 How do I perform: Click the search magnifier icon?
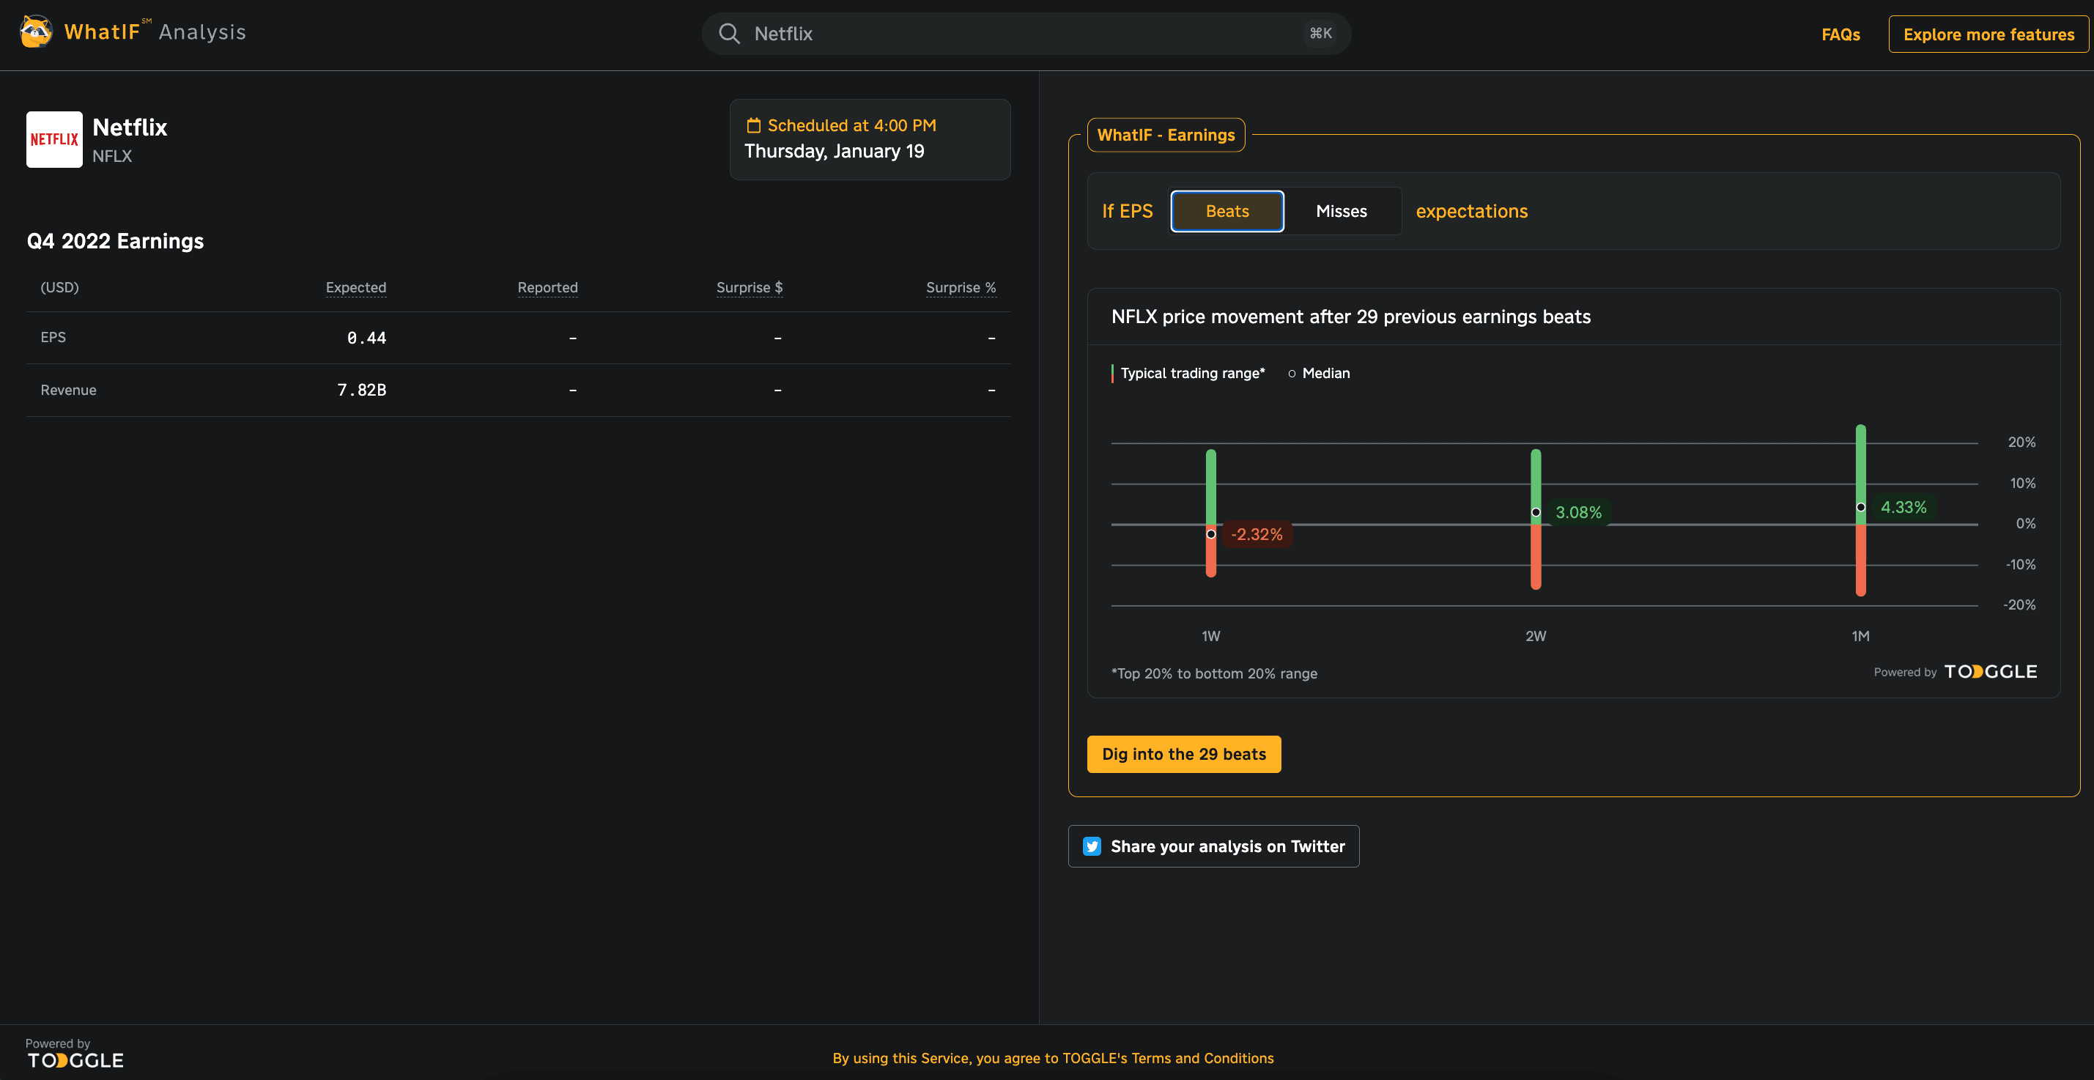click(x=729, y=33)
